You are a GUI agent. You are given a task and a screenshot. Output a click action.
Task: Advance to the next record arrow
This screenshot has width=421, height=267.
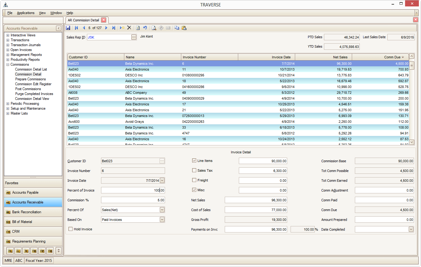(106, 28)
